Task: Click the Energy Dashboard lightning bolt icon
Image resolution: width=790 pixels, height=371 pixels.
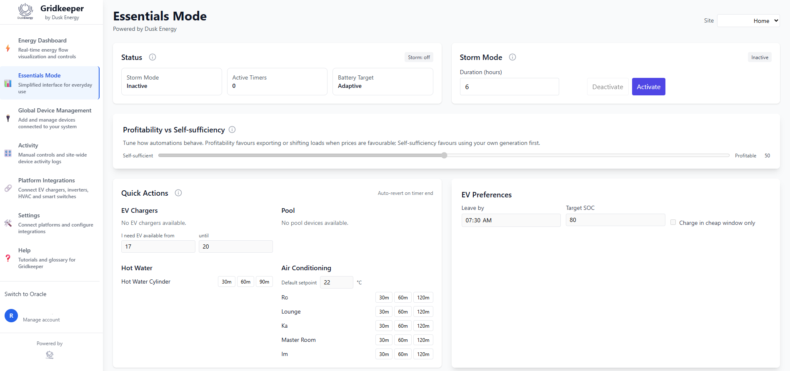Action: click(x=8, y=48)
